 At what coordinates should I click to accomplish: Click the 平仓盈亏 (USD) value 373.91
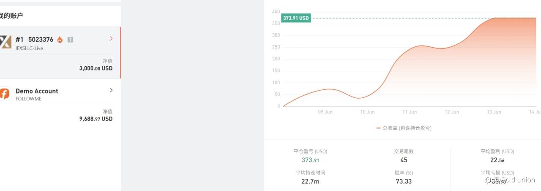coord(310,160)
